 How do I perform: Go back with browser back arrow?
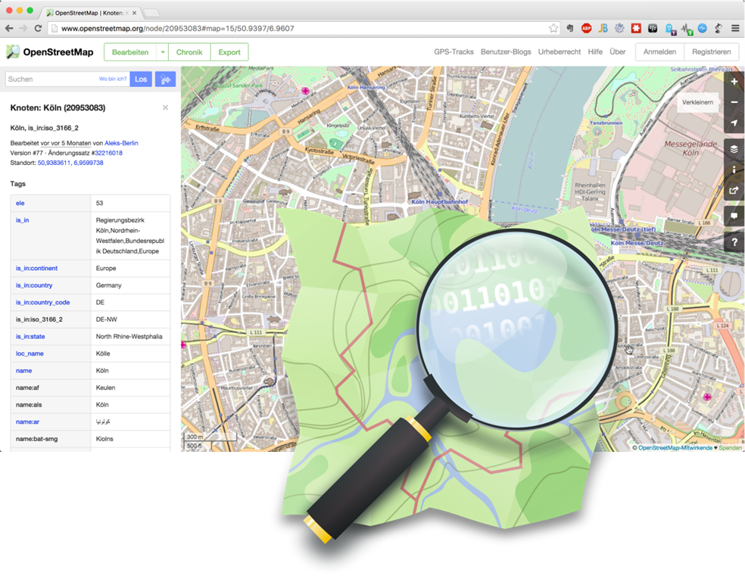coord(9,29)
